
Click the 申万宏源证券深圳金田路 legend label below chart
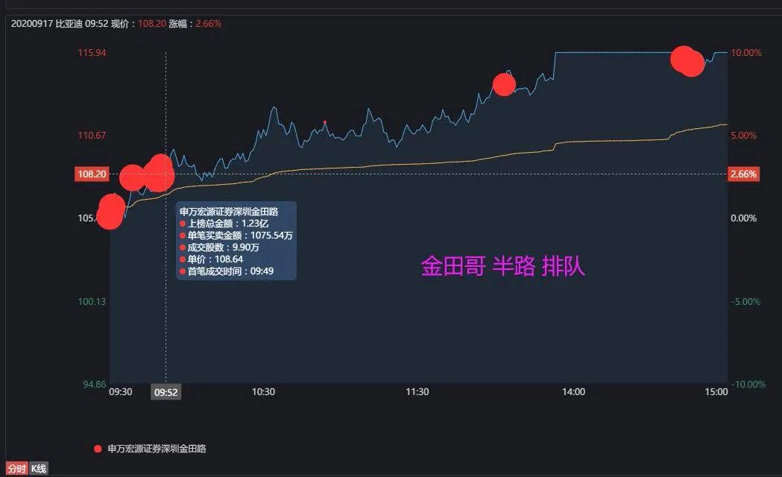(157, 449)
